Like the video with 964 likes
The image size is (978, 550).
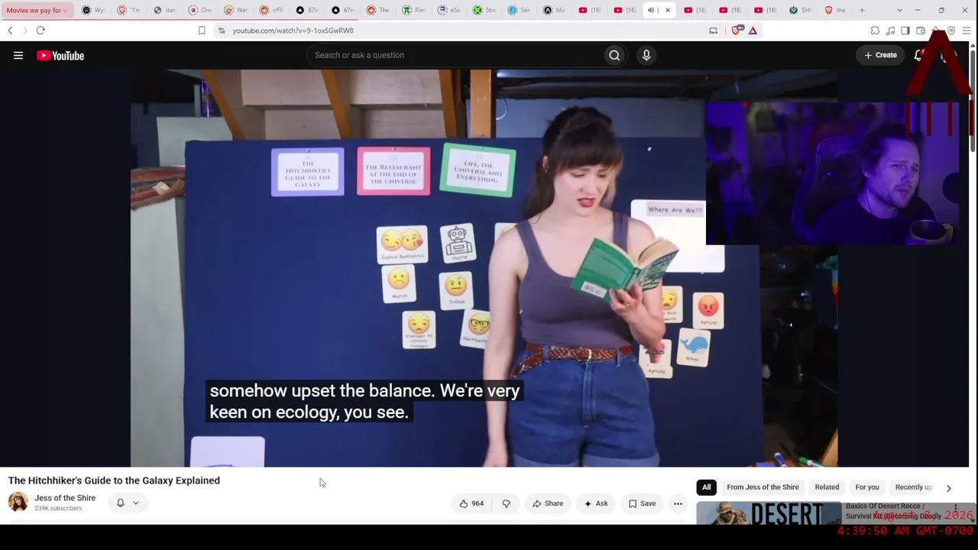click(x=471, y=503)
